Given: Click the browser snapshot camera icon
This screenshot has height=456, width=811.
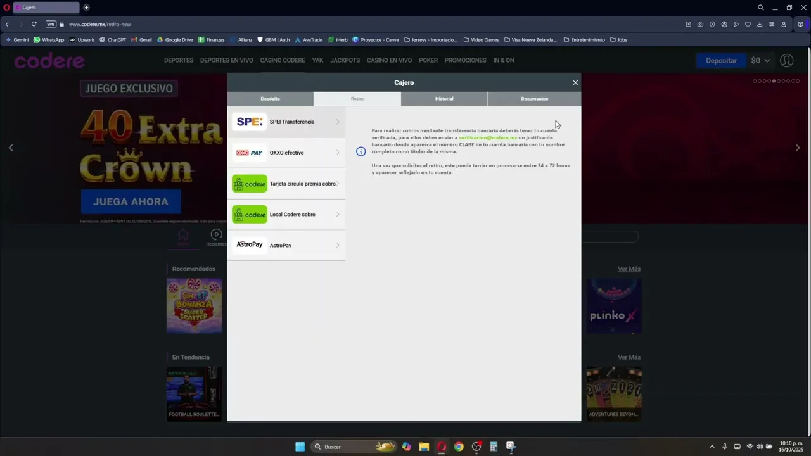Looking at the screenshot, I should point(700,24).
